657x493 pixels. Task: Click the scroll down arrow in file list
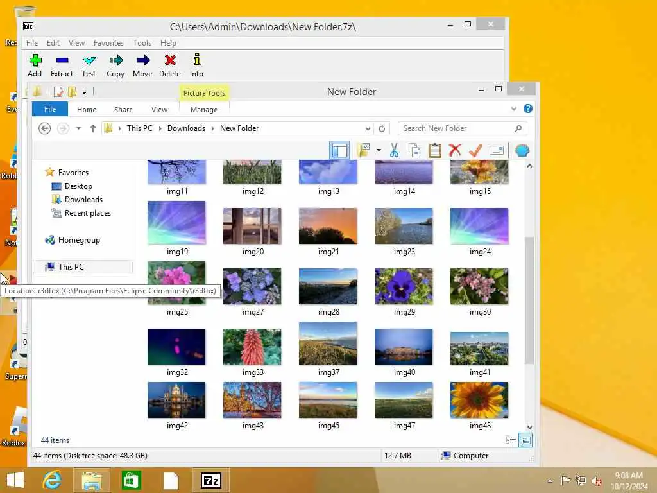pos(529,427)
